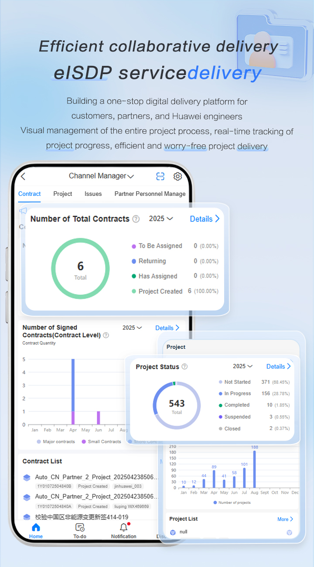Click help icon beside Number of Total Contracts
Image resolution: width=314 pixels, height=567 pixels.
click(x=136, y=219)
